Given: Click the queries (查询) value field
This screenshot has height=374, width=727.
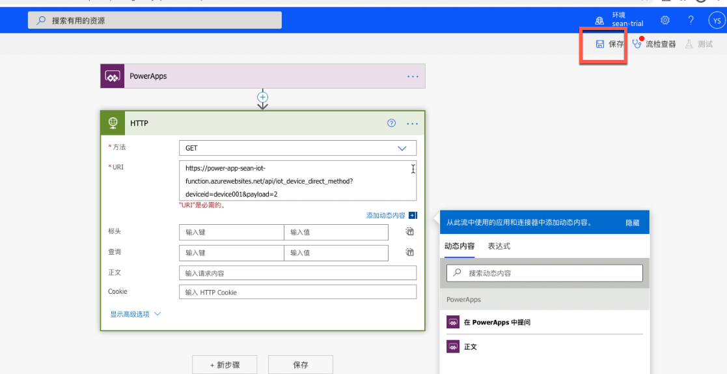Looking at the screenshot, I should coord(336,253).
